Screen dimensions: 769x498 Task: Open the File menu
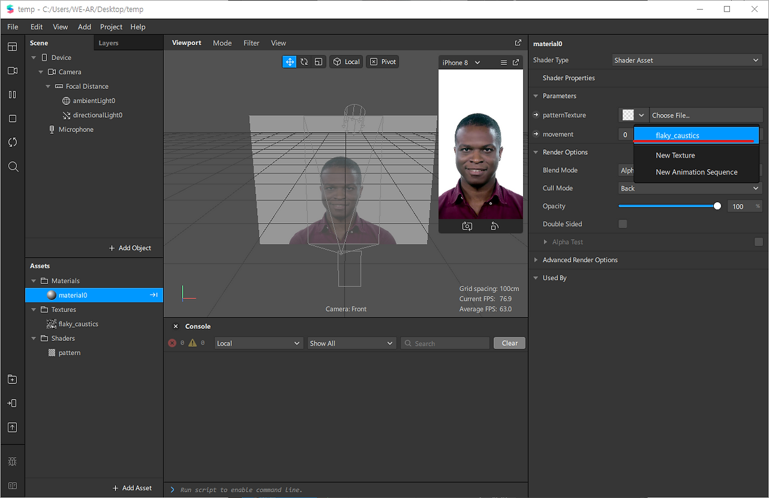pos(13,27)
